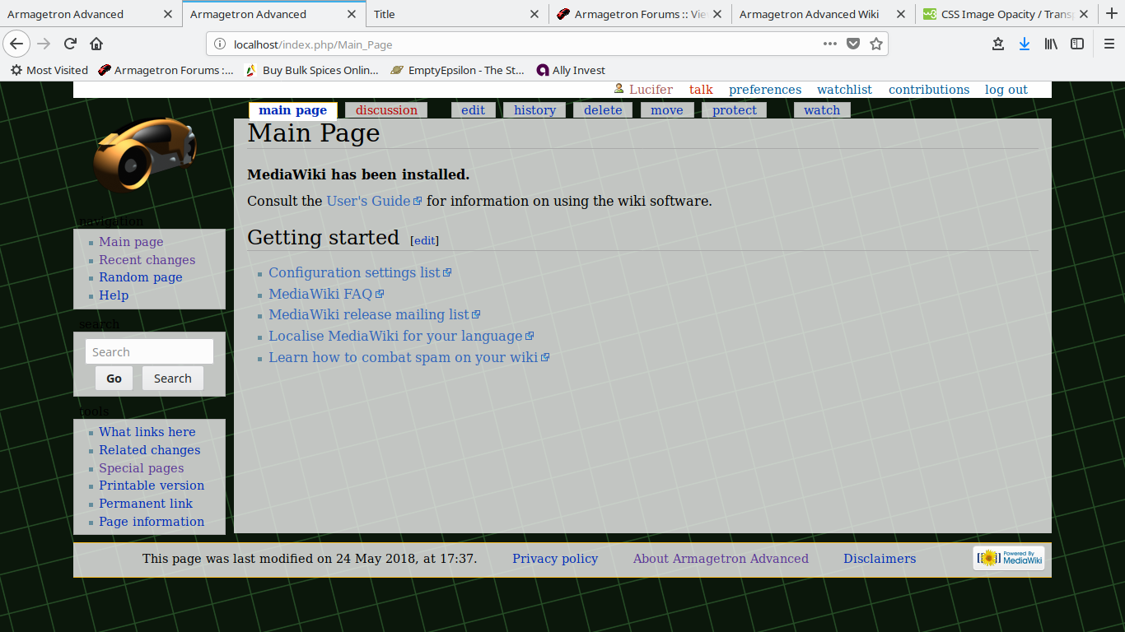Click the browser forward arrow
The image size is (1125, 632).
(x=44, y=44)
